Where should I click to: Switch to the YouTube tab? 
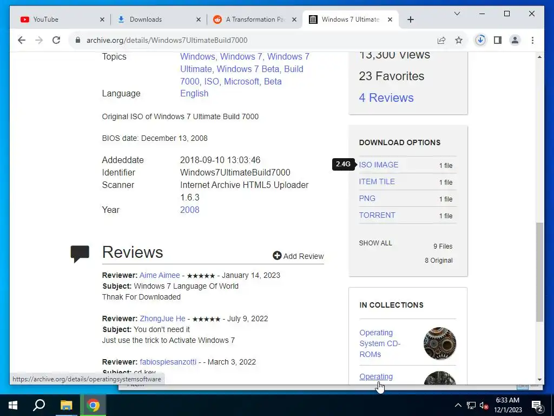62,19
